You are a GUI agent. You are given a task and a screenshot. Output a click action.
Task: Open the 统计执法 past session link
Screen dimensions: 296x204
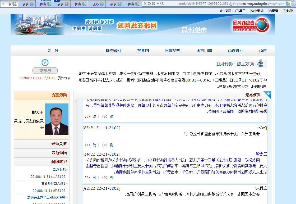[x=59, y=169]
